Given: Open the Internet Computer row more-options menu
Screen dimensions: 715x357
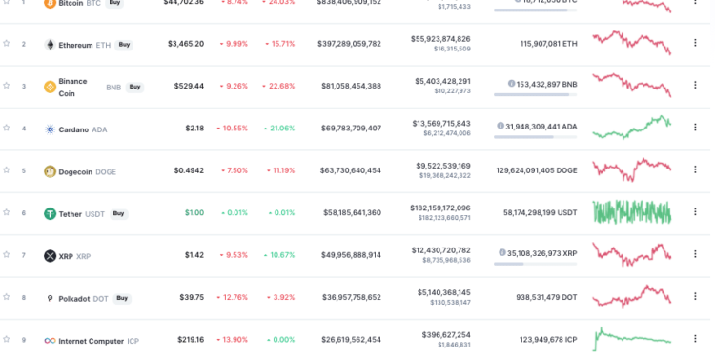Looking at the screenshot, I should [695, 338].
